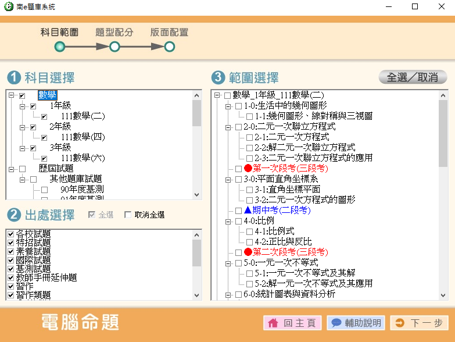Click the 版面配置 step circle indicator
Image resolution: width=455 pixels, height=342 pixels.
[x=169, y=47]
